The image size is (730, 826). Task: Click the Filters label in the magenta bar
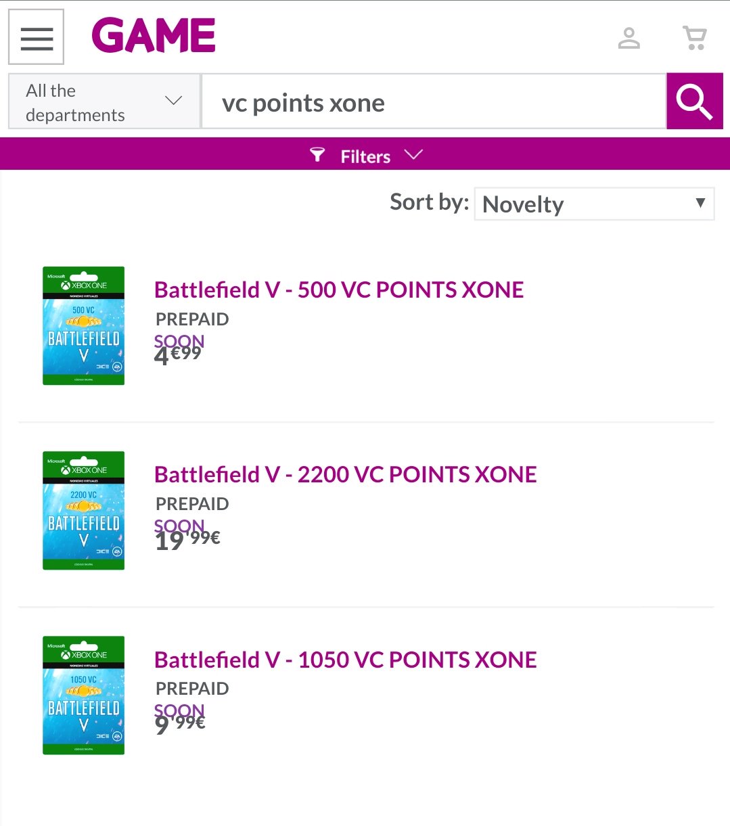tap(365, 156)
